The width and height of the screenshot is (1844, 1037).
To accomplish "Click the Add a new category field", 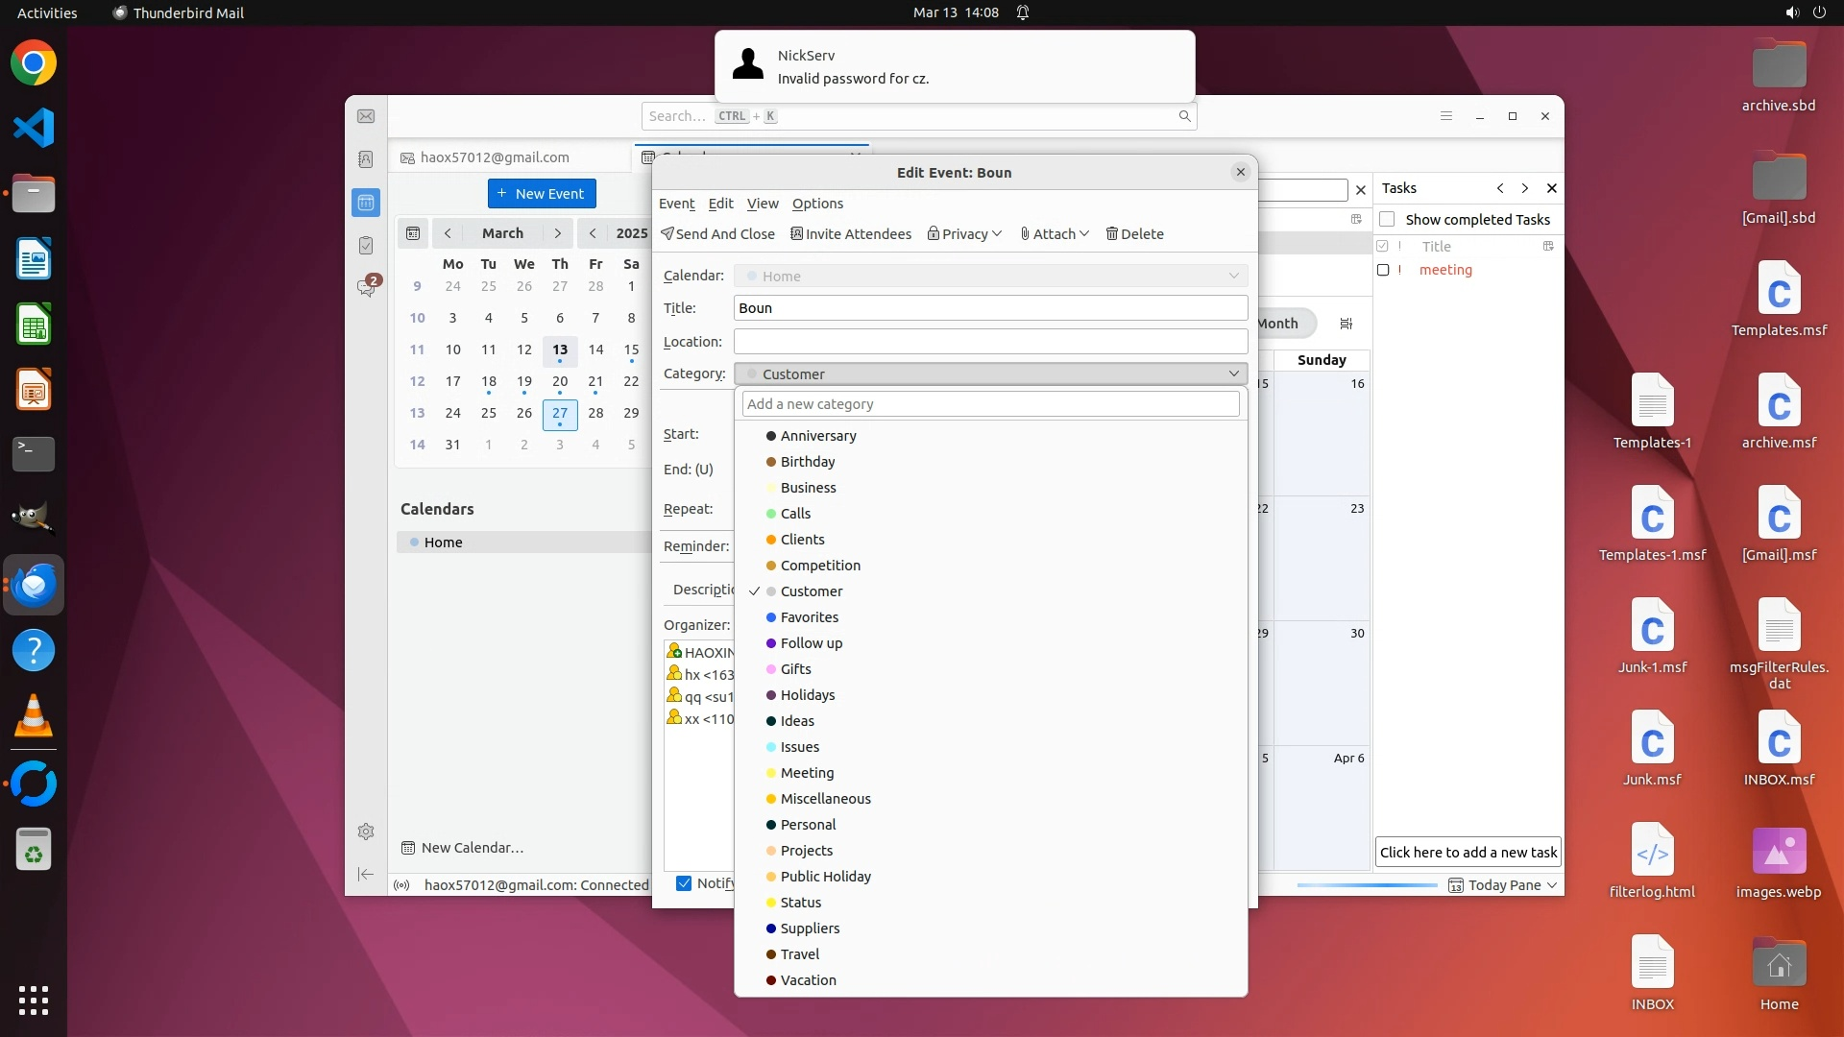I will point(990,404).
